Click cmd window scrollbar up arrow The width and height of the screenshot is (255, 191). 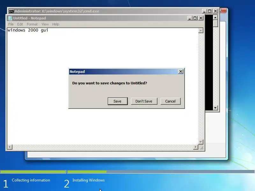click(215, 18)
